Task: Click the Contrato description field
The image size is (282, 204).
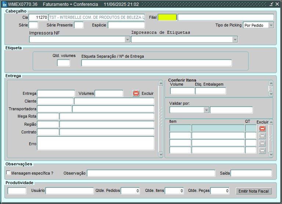Action: pos(107,132)
